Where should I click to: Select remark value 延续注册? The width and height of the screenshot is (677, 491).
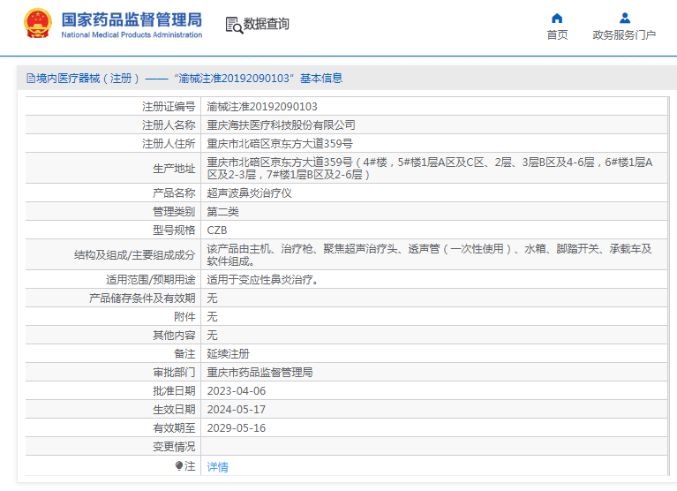click(x=228, y=353)
